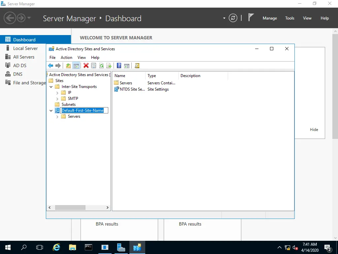Click the gray Forward arrow in Sites and Services toolbar
Screen dimensions: 338x254
pos(58,66)
